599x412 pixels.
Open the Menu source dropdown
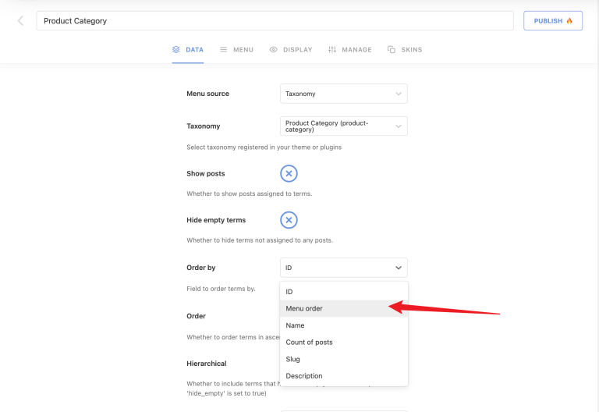click(x=343, y=94)
